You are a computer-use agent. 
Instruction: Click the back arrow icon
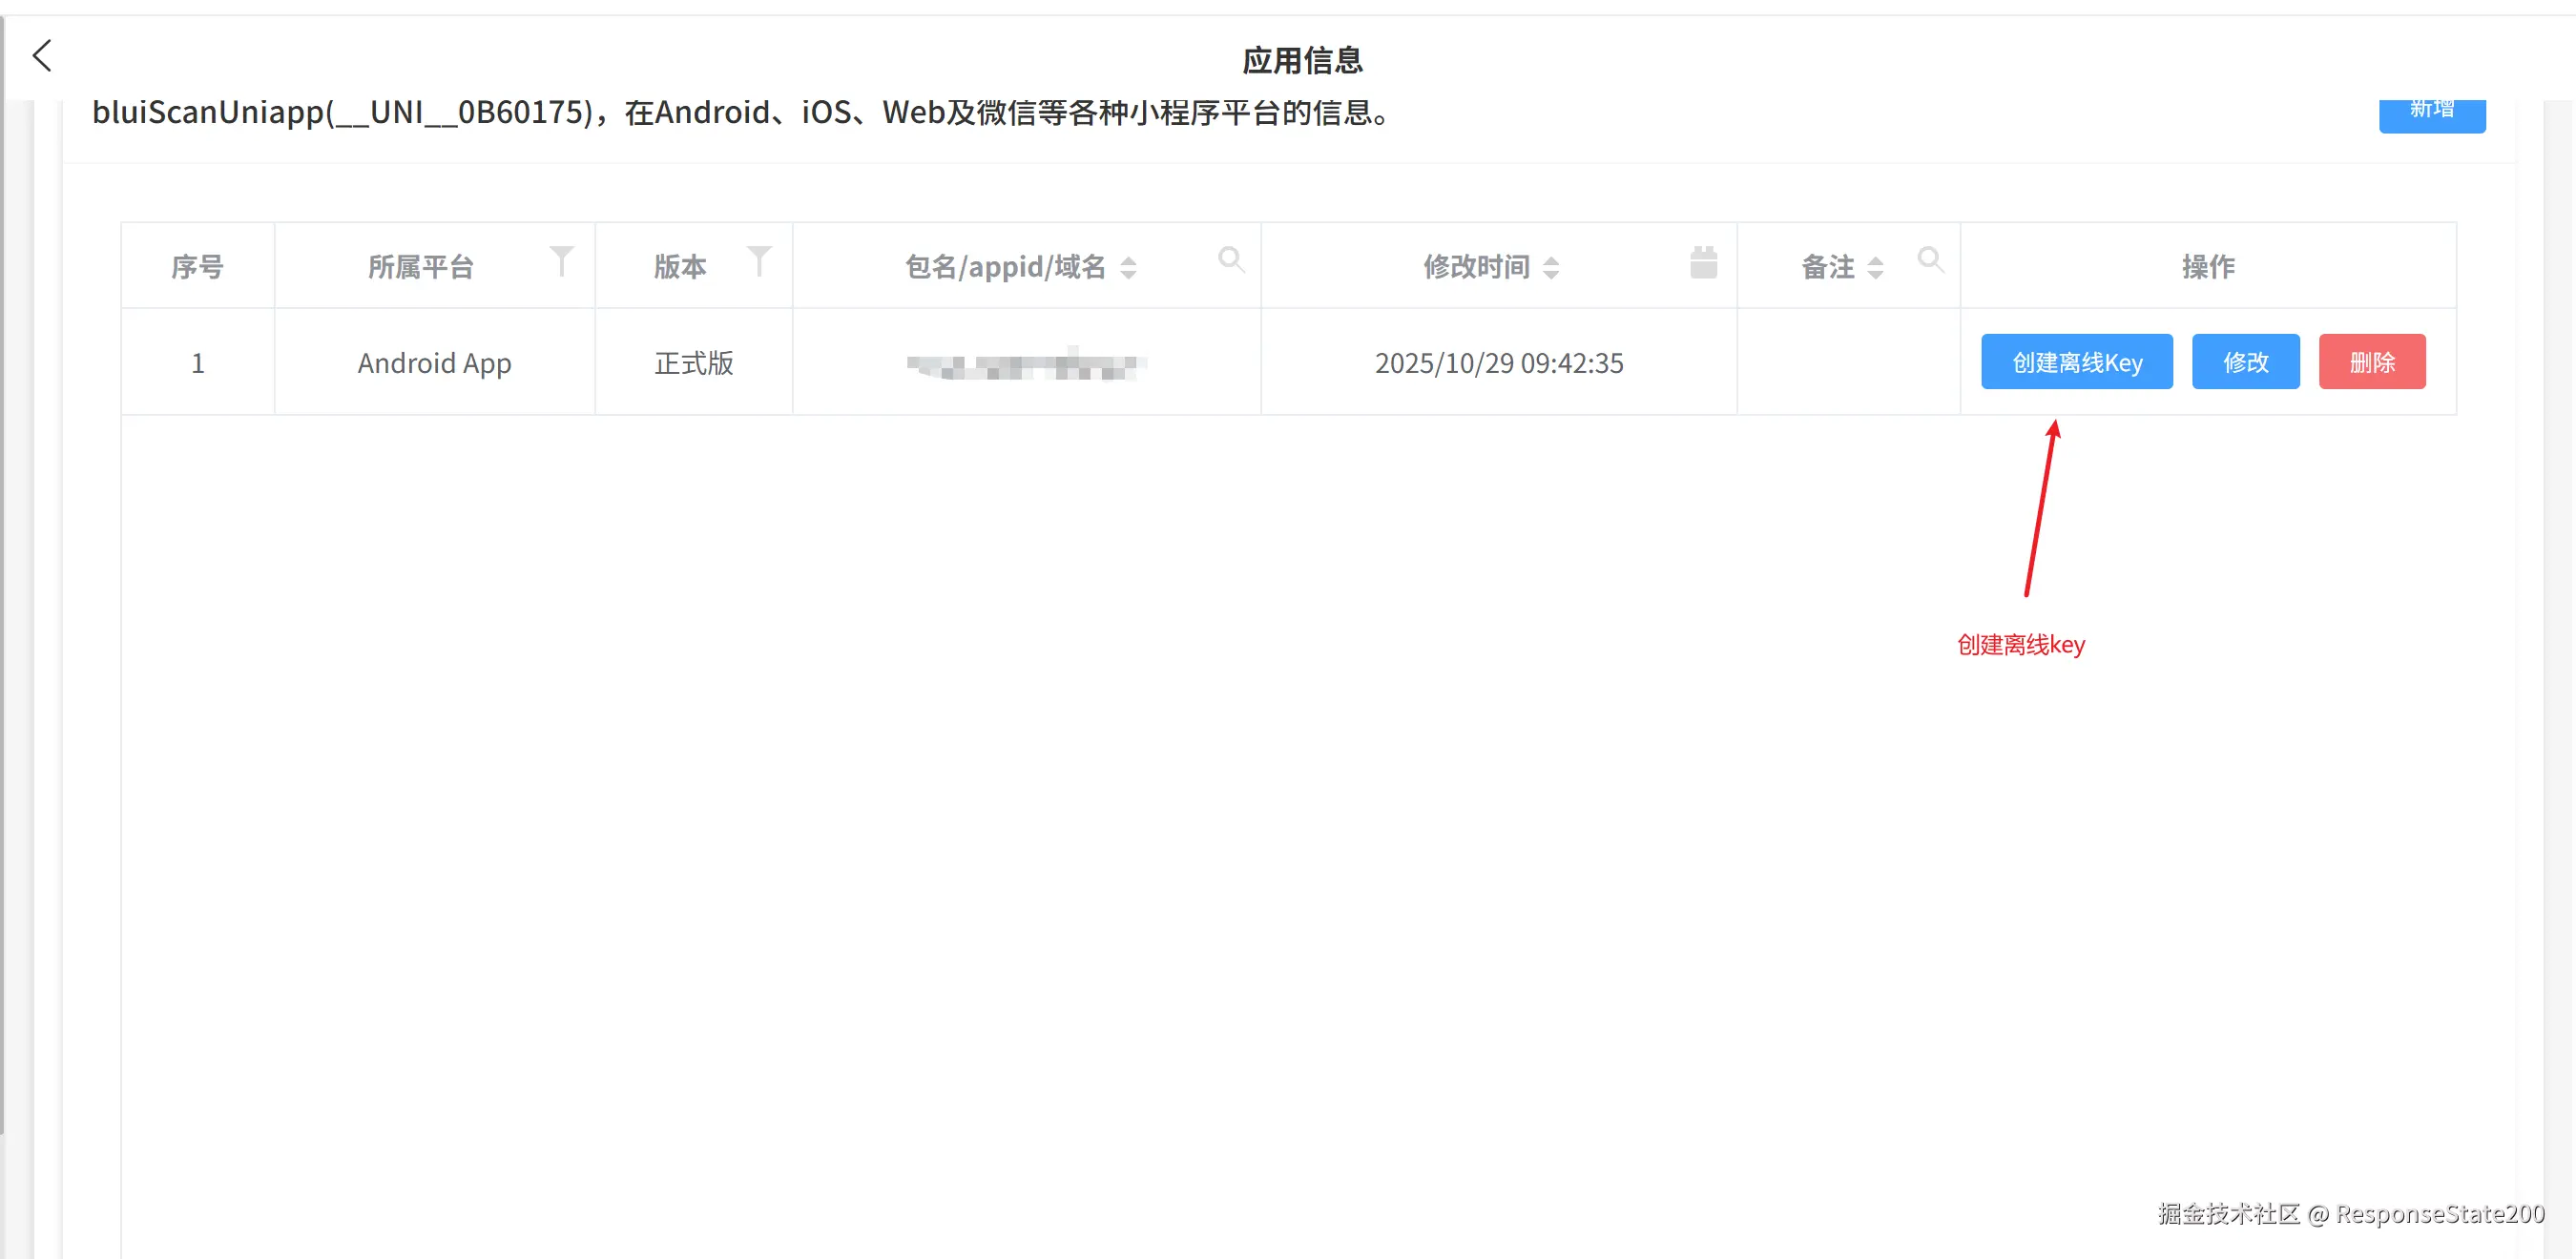pos(42,56)
